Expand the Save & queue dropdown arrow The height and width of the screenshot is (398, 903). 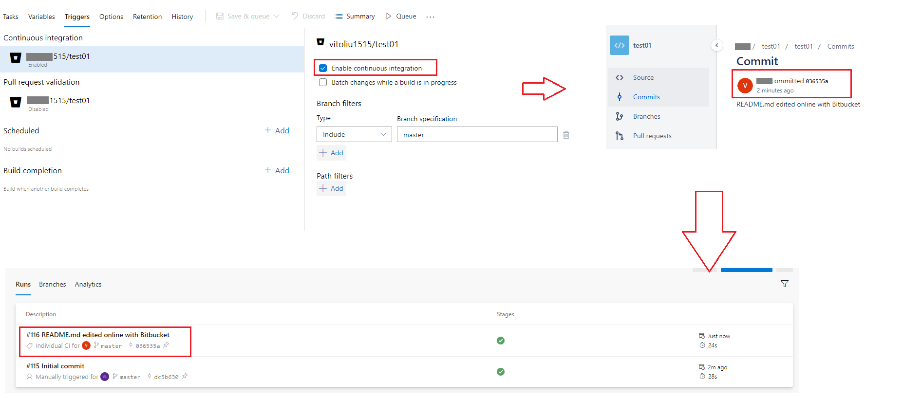coord(277,16)
